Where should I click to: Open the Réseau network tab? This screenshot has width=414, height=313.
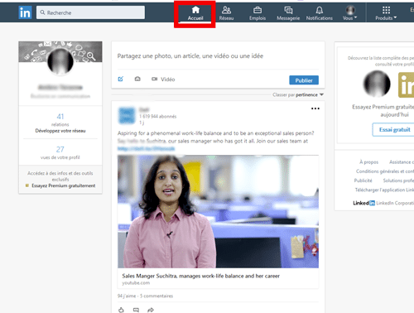(x=226, y=13)
